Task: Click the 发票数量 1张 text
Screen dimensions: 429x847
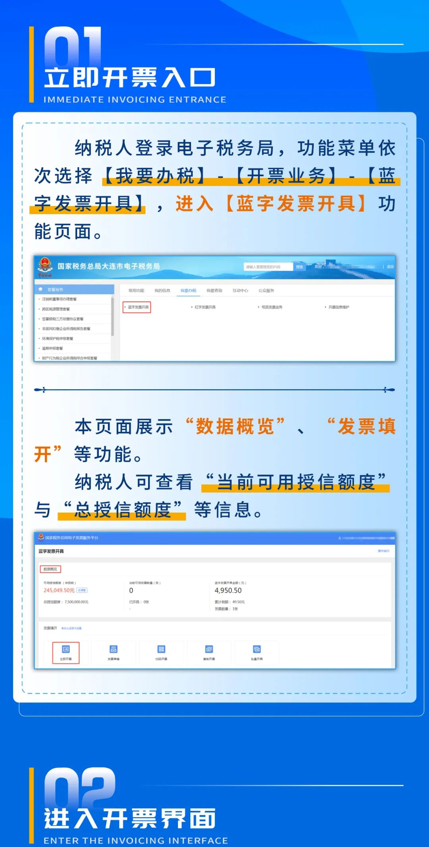Action: (x=226, y=609)
